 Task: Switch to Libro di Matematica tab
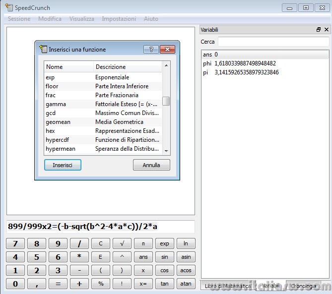(228, 286)
